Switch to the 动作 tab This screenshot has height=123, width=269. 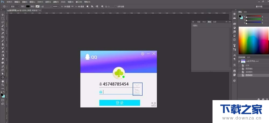(249, 57)
